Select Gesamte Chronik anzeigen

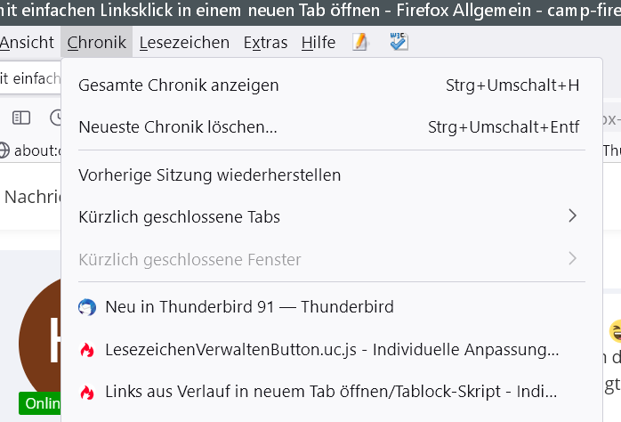[179, 85]
